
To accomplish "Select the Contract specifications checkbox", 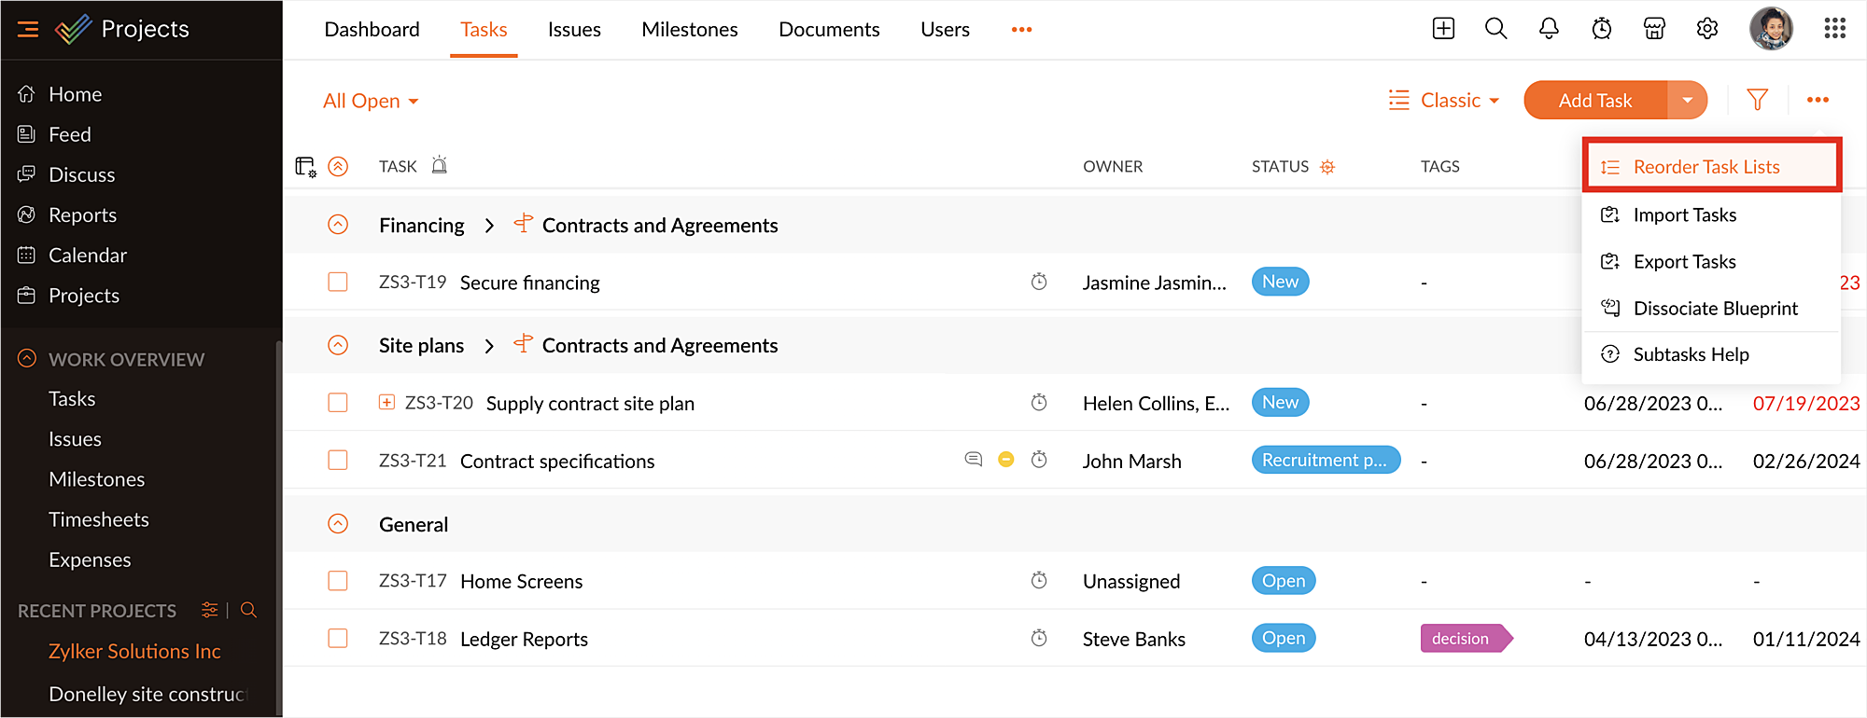I will coord(338,460).
